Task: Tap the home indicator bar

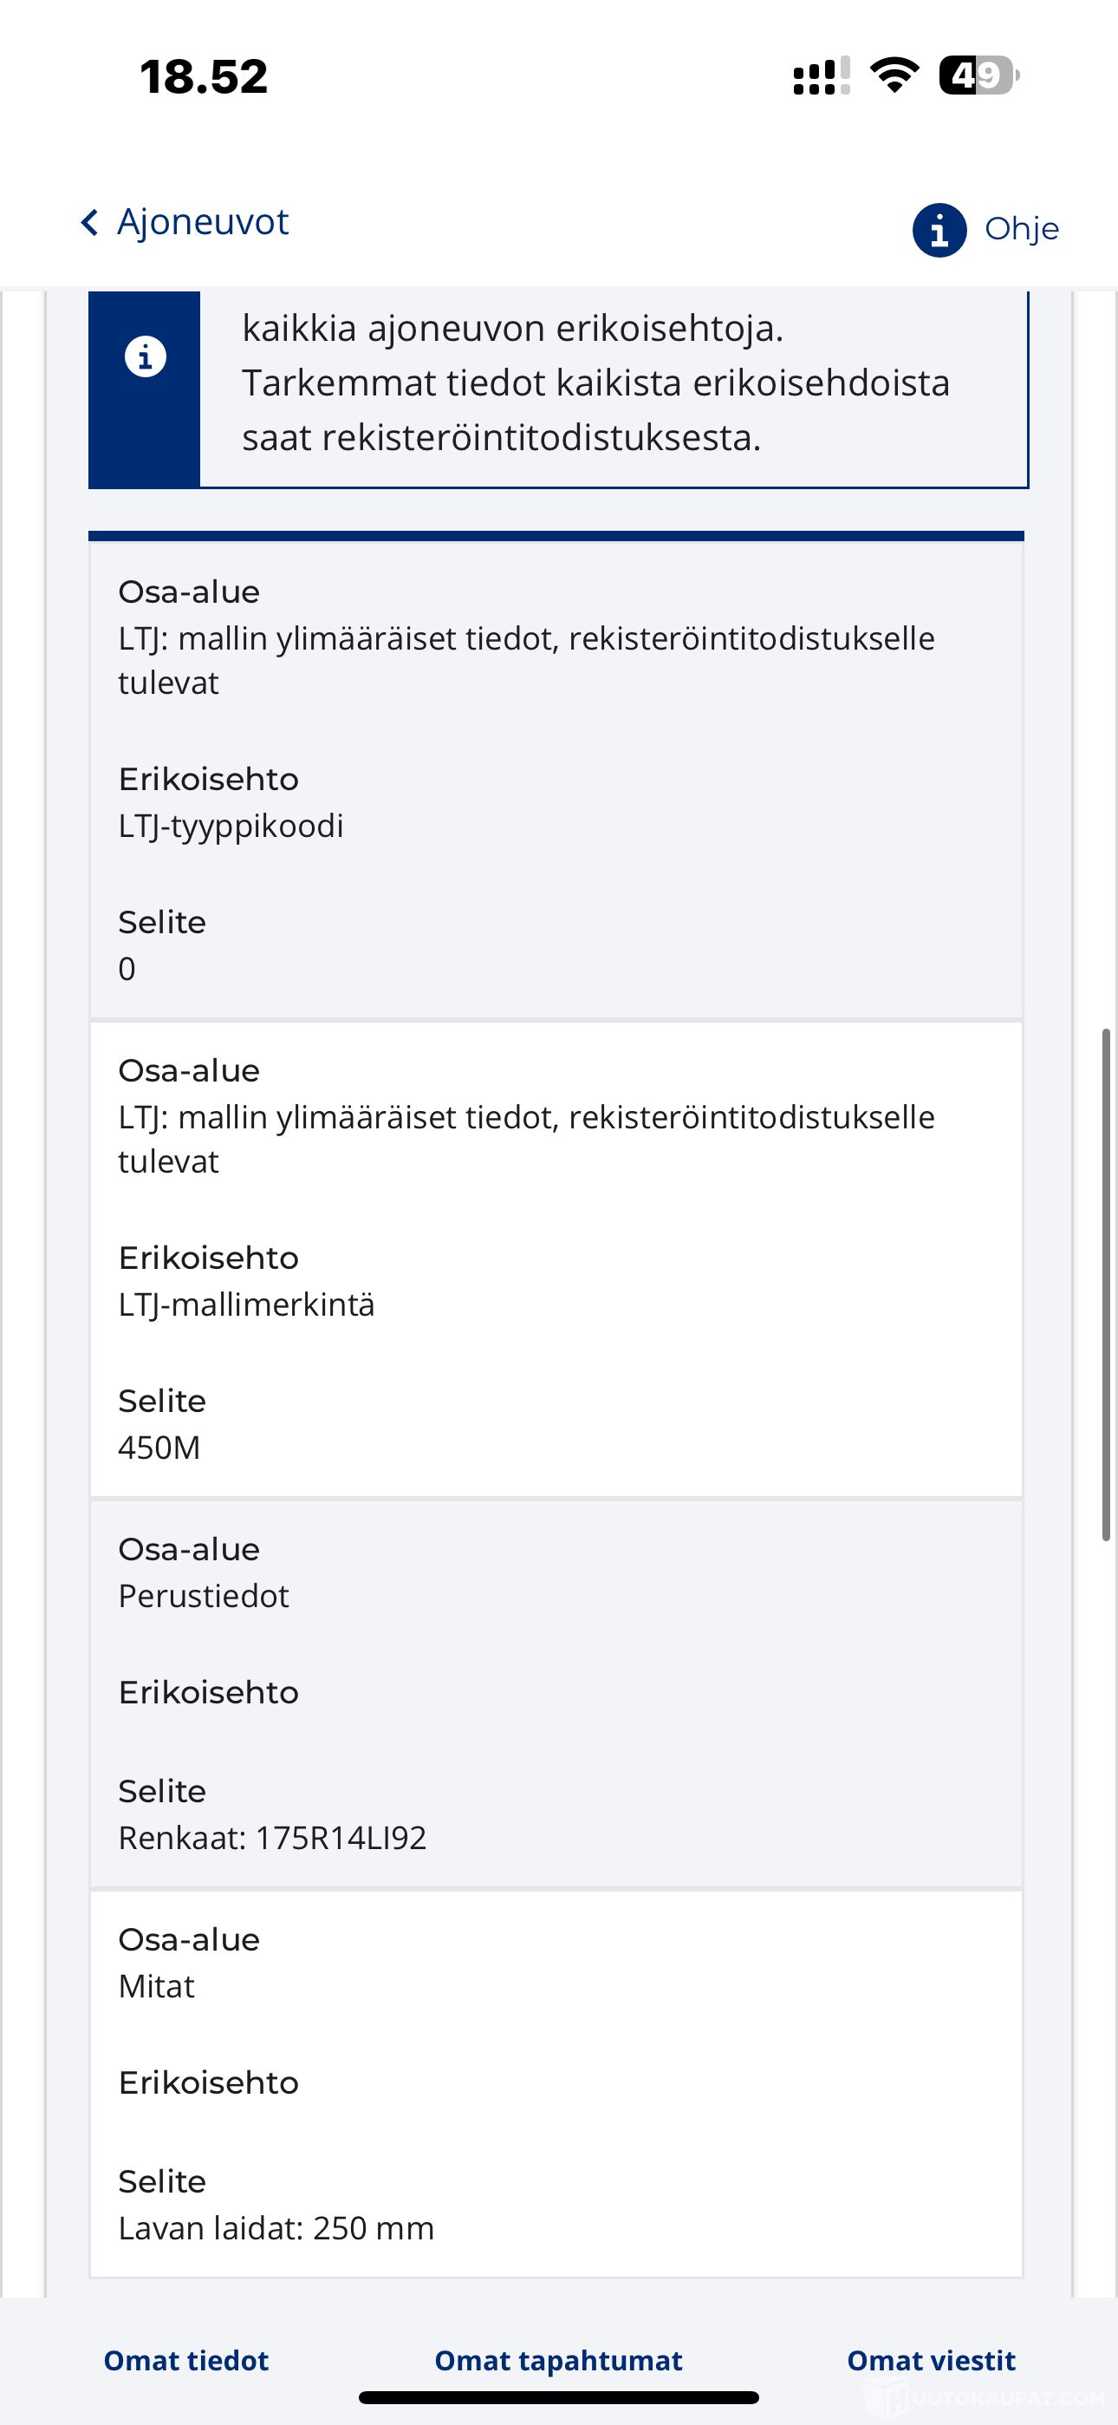Action: [559, 2396]
